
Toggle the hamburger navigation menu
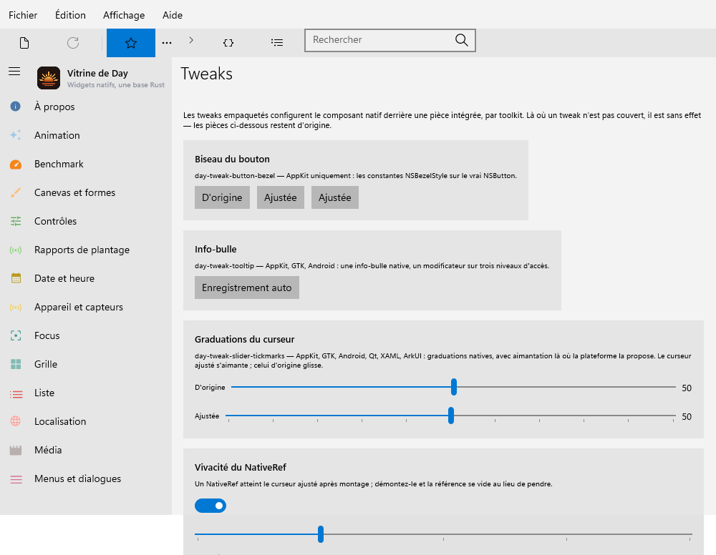(14, 71)
